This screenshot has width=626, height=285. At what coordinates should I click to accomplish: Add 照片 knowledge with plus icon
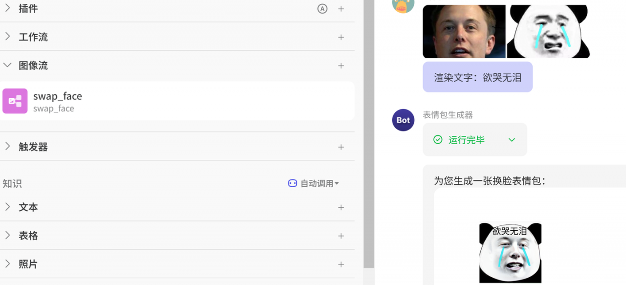coord(341,264)
